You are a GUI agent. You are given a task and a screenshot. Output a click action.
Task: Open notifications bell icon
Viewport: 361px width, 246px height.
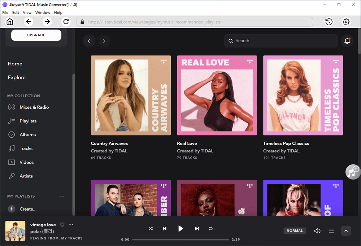(347, 41)
